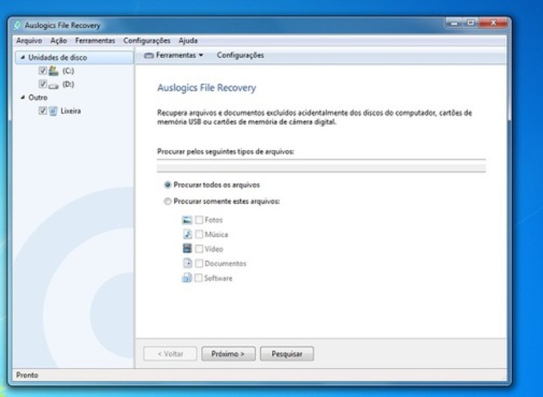Tick the Música checkbox
This screenshot has width=543, height=397.
(199, 234)
